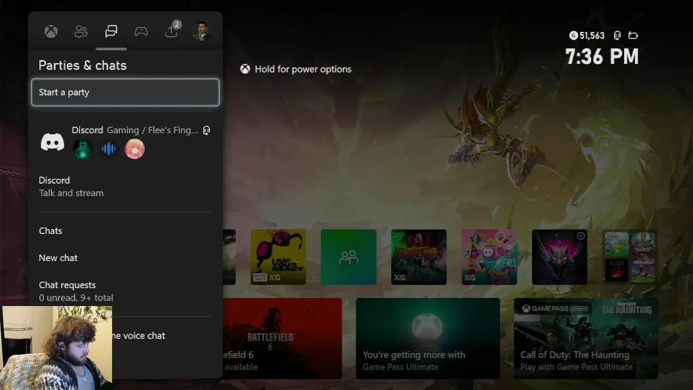Screen dimensions: 693x390
Task: Open Chat requests entry
Action: point(125,291)
